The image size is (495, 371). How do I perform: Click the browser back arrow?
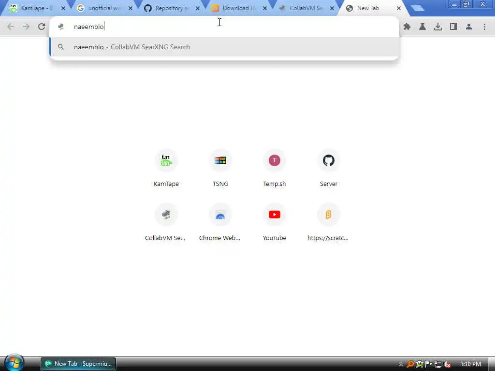pos(11,27)
